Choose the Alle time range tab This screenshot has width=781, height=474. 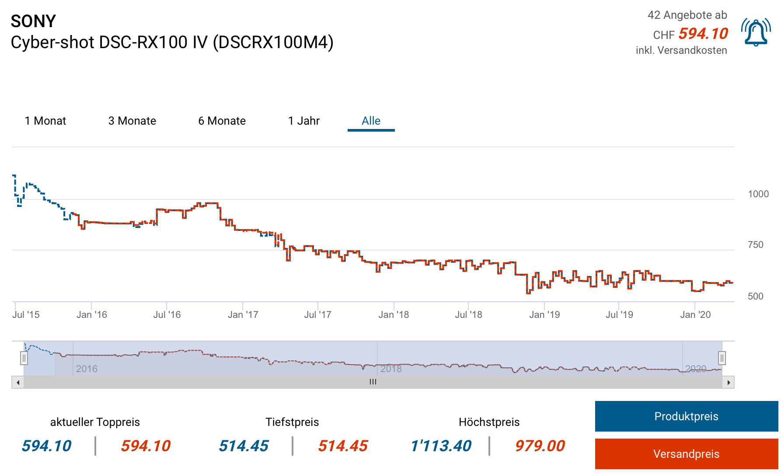coord(371,121)
